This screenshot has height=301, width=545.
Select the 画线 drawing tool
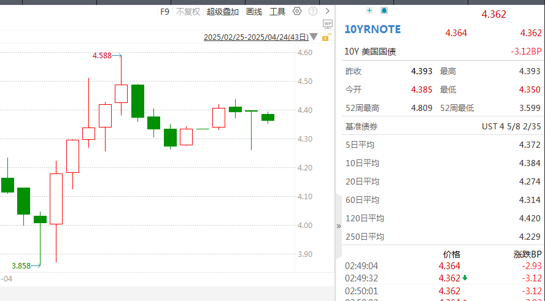254,12
